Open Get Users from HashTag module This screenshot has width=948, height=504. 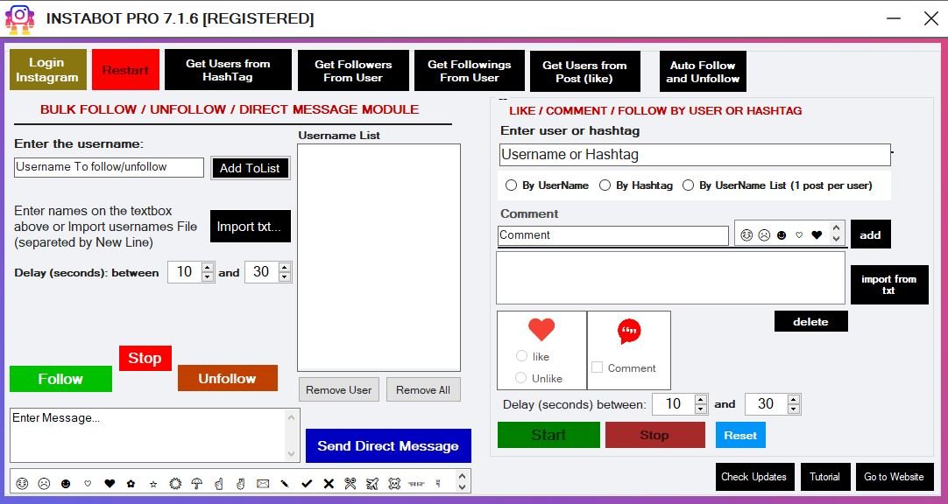tap(228, 70)
